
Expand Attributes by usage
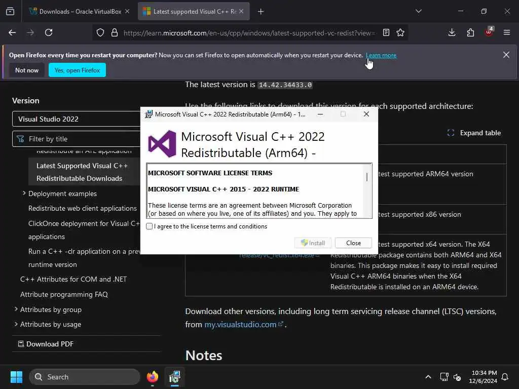(x=16, y=324)
